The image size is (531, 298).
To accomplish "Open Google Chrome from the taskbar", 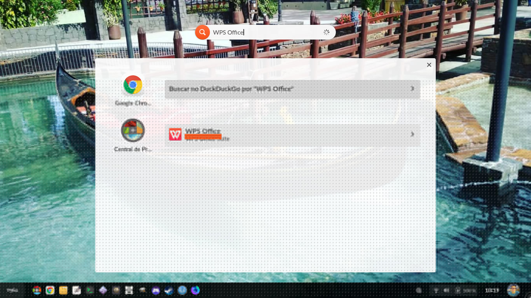I will (50, 290).
